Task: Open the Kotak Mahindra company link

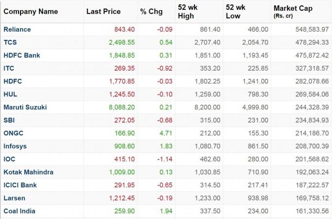Action: click(28, 172)
